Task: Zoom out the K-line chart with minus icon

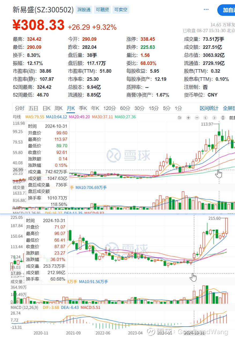Action: click(x=197, y=117)
